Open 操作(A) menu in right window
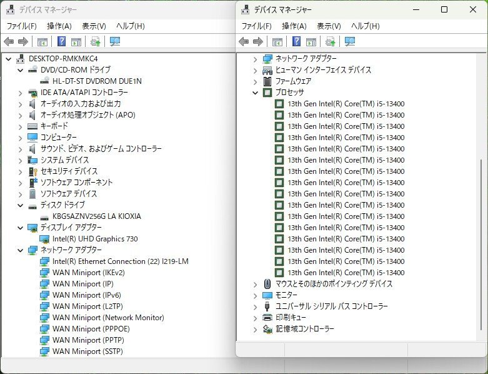The height and width of the screenshot is (374, 488). (294, 26)
